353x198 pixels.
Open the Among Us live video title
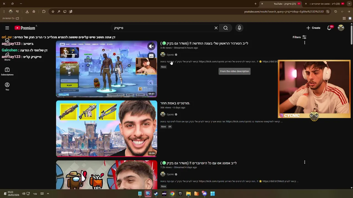tap(198, 163)
